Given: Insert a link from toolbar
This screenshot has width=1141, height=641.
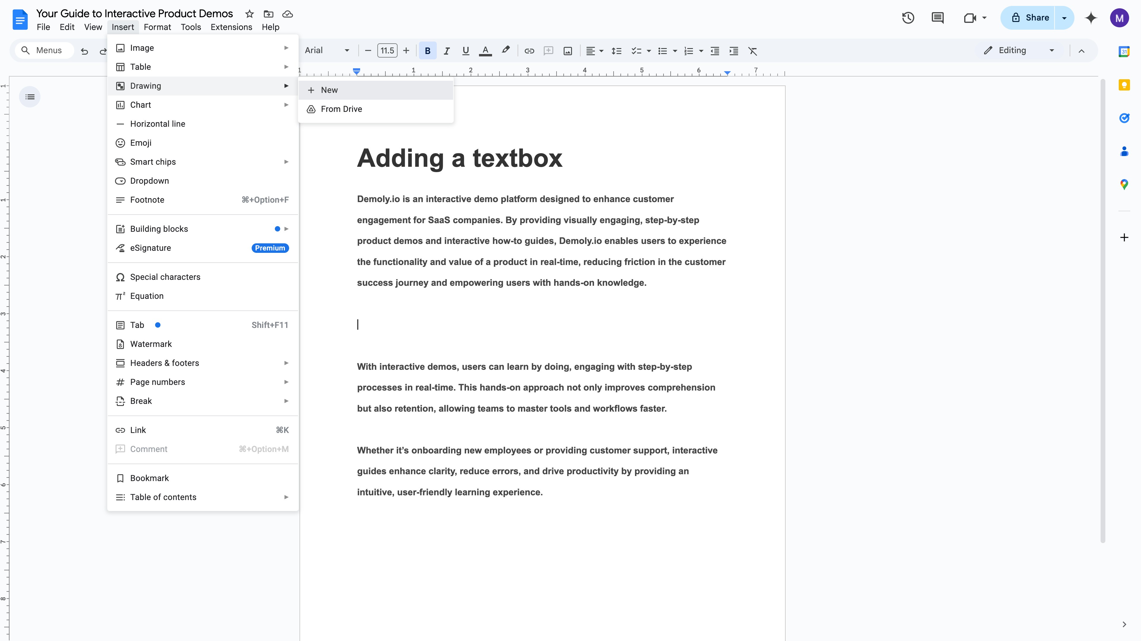Looking at the screenshot, I should pyautogui.click(x=529, y=51).
